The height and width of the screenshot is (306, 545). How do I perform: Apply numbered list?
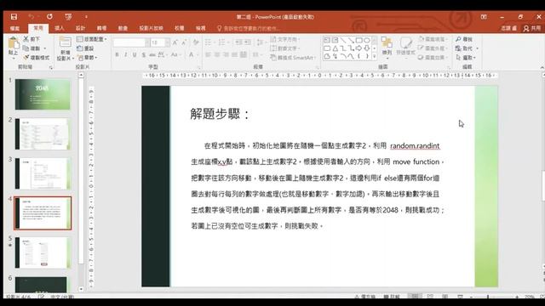[x=222, y=42]
